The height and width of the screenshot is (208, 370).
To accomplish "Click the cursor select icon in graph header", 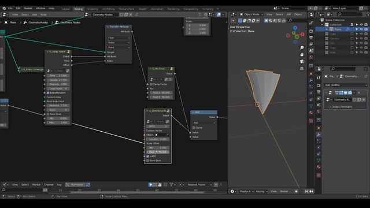I will (x=150, y=185).
